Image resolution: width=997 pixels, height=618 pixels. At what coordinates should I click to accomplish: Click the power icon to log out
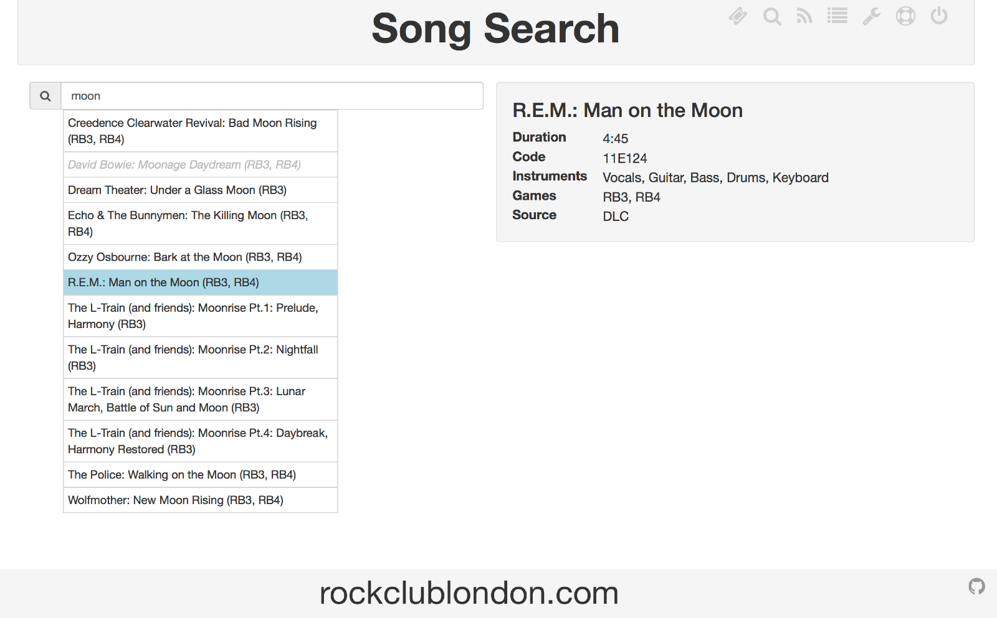(x=939, y=16)
